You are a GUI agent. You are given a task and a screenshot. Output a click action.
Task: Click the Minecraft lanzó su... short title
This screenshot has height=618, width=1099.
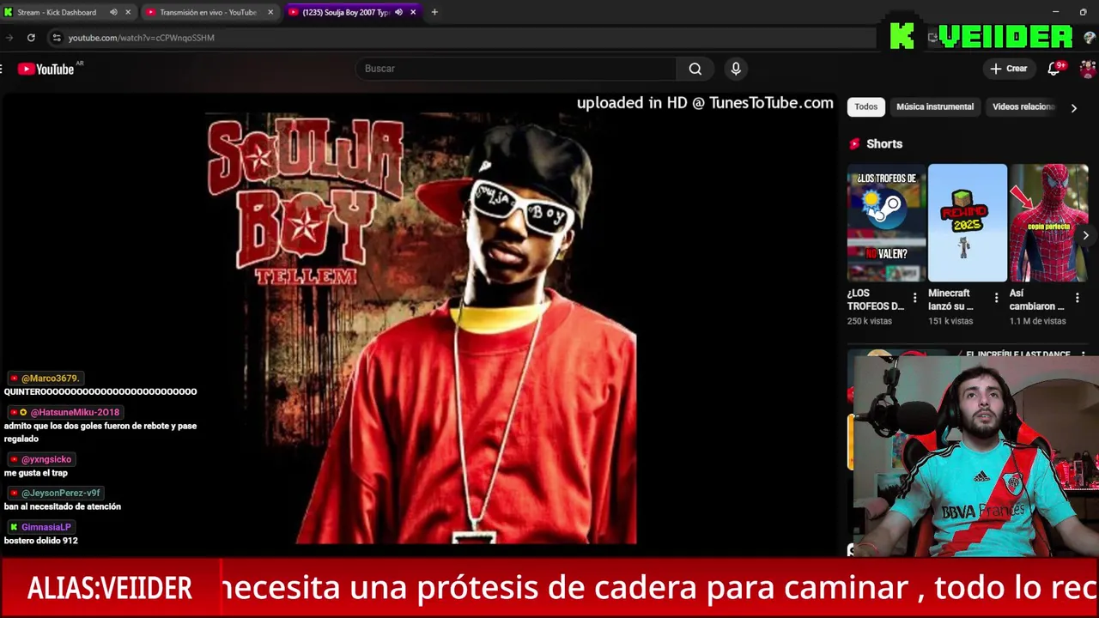click(x=950, y=300)
